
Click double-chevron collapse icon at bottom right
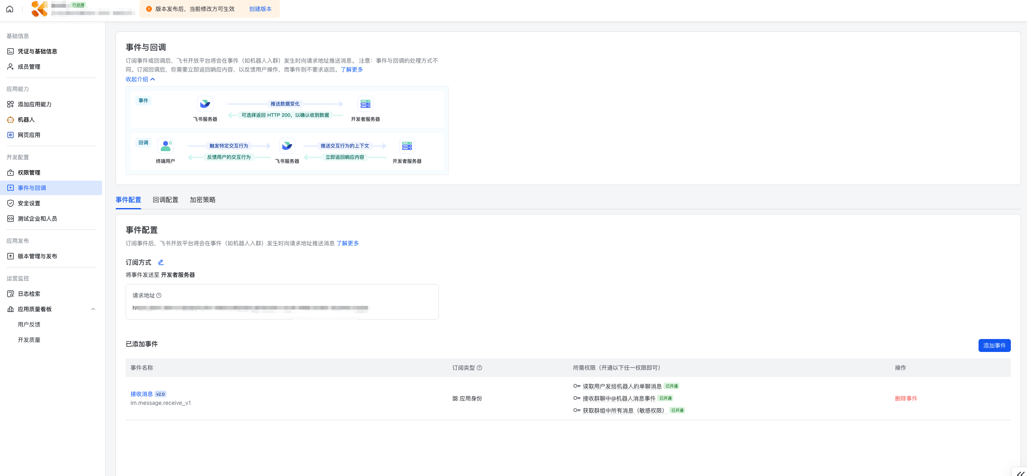[1021, 473]
